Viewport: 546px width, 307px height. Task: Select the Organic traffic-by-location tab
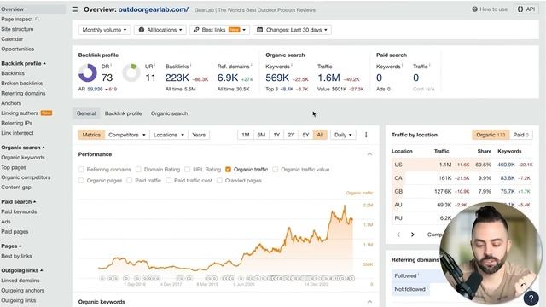(x=491, y=135)
